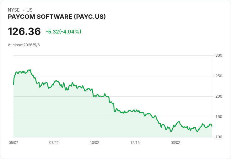Click the 07/22 date axis label

coord(54,142)
